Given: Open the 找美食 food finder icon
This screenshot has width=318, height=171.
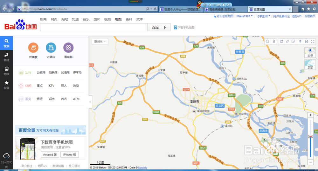Looking at the screenshot, I should point(33,48).
